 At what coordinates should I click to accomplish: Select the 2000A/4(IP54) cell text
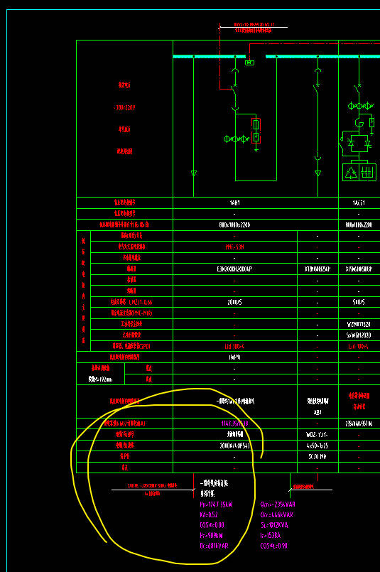point(235,446)
